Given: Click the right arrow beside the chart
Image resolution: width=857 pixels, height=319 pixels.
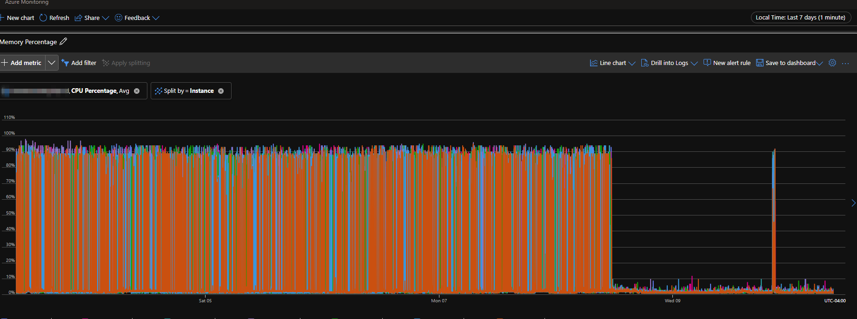Looking at the screenshot, I should (853, 203).
